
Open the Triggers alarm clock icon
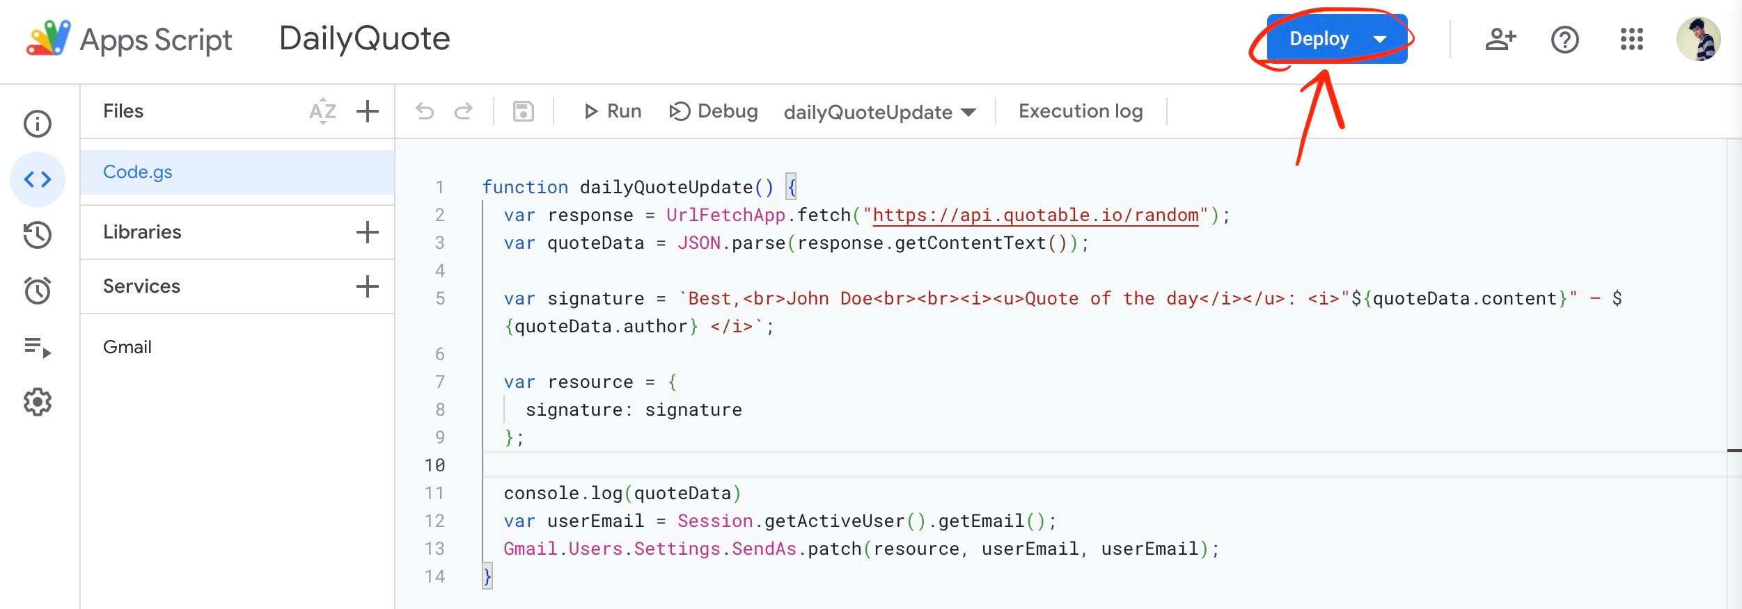point(38,291)
